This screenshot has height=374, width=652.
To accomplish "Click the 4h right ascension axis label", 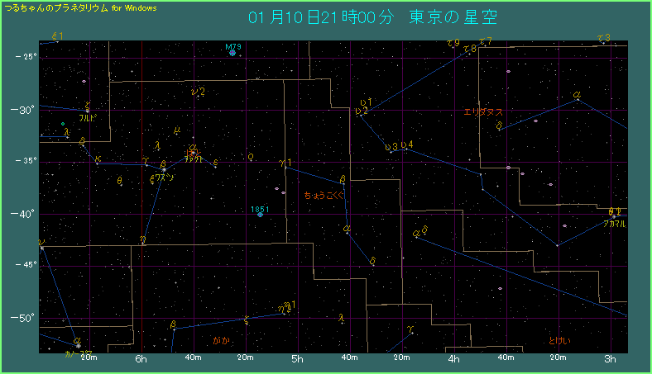I will (x=454, y=359).
